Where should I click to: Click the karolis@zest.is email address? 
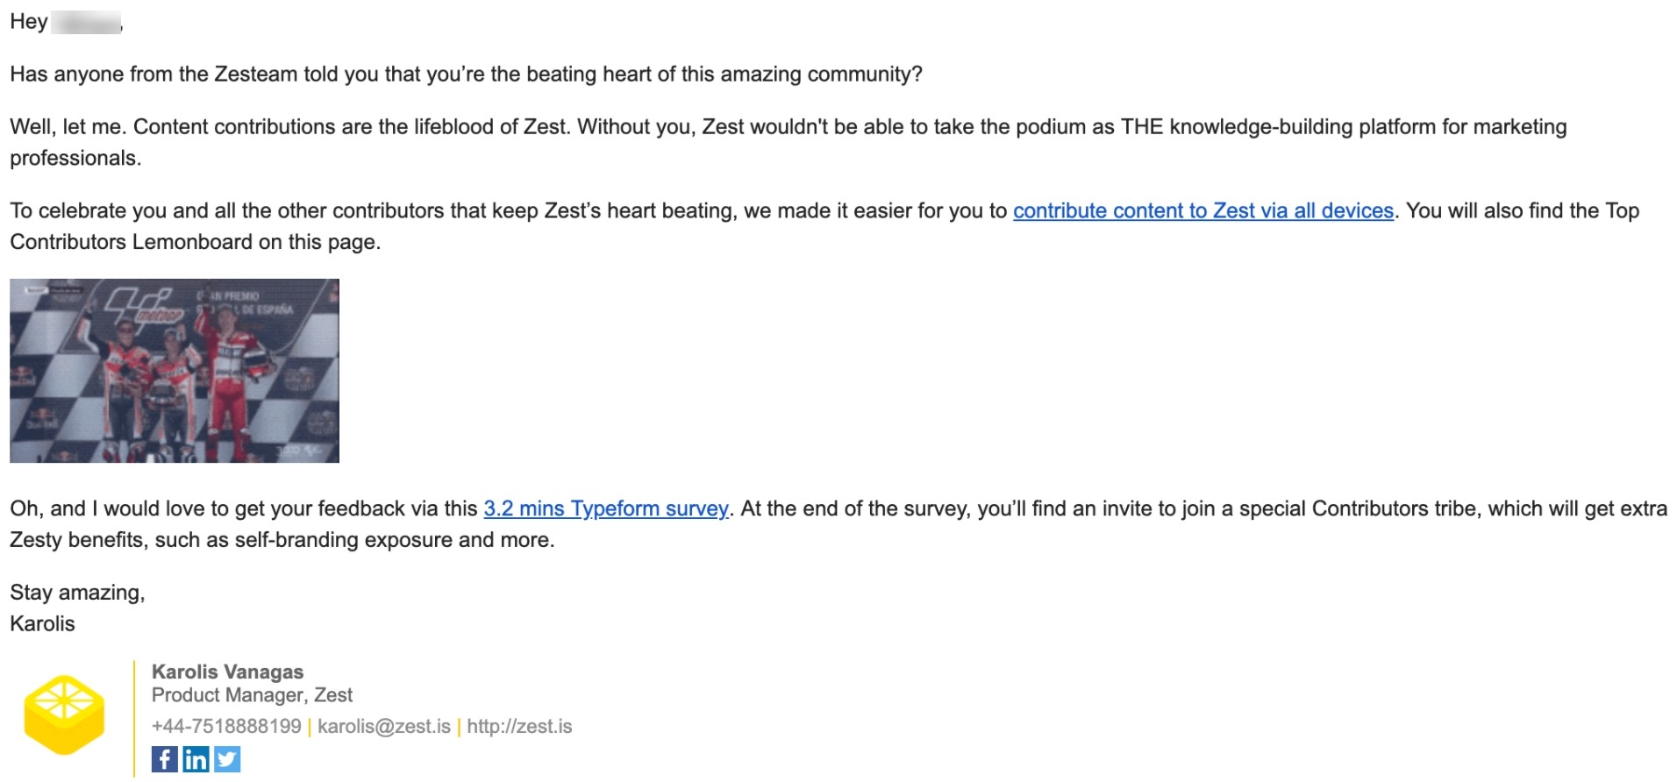383,727
